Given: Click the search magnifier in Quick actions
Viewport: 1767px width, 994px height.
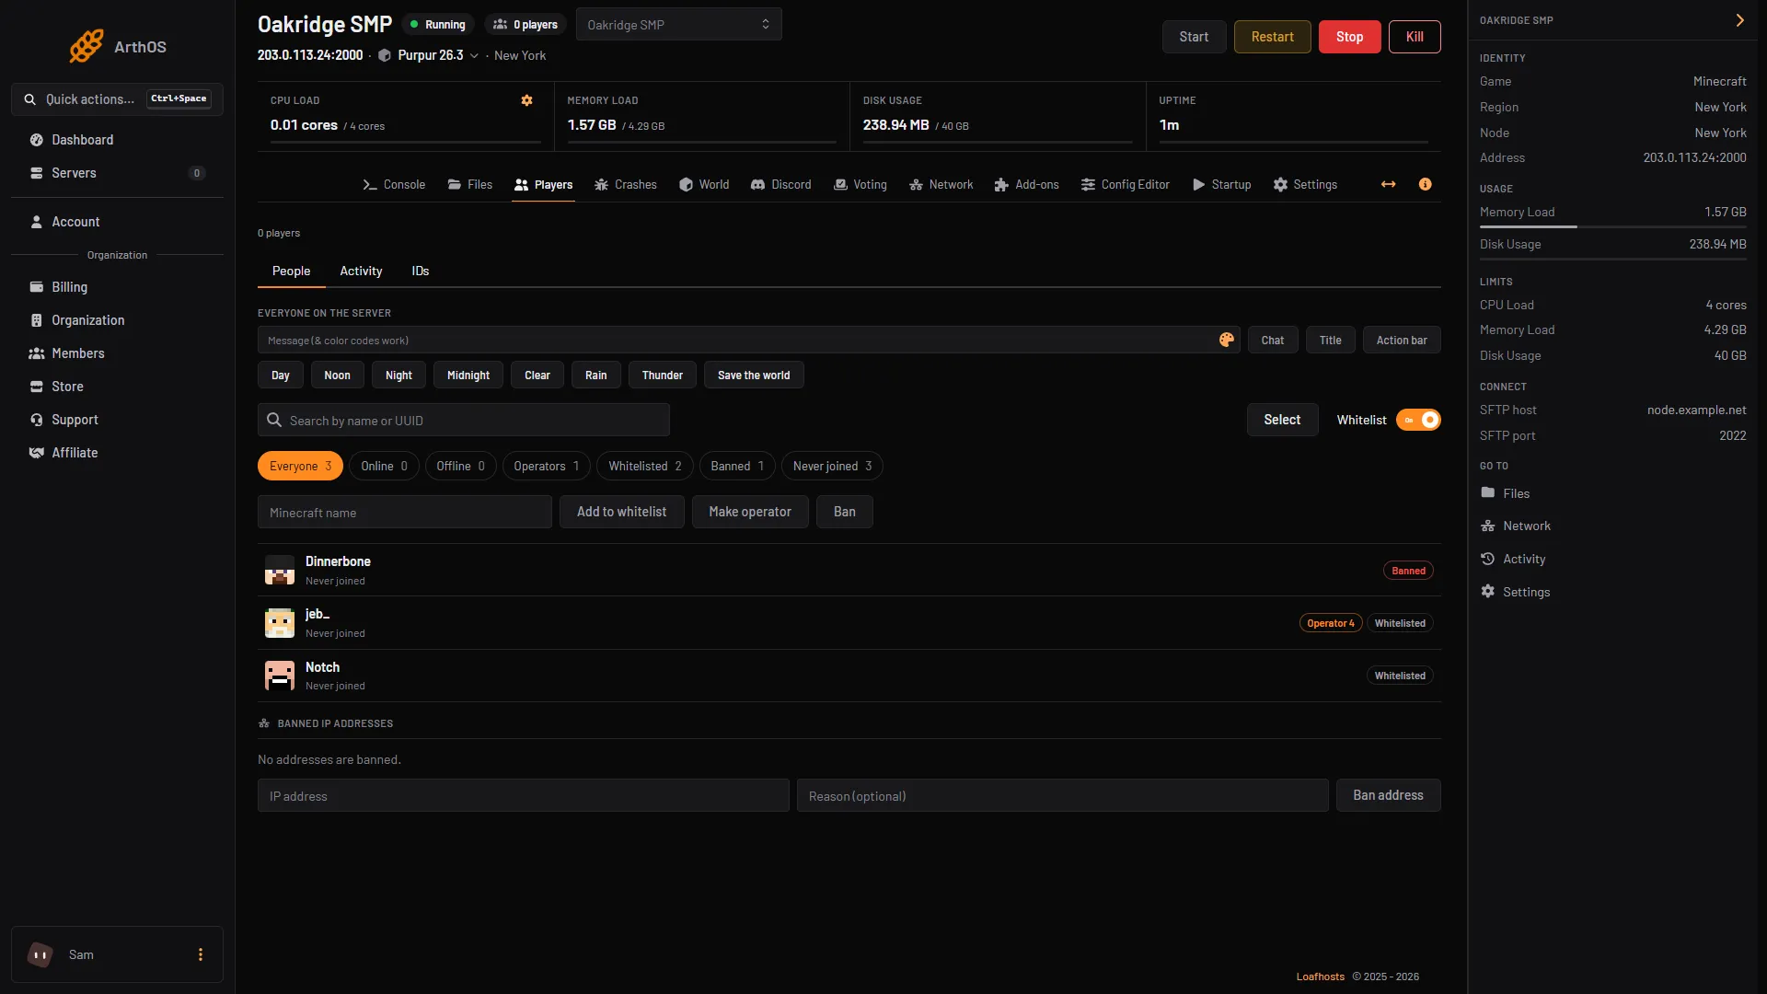Looking at the screenshot, I should 30,99.
